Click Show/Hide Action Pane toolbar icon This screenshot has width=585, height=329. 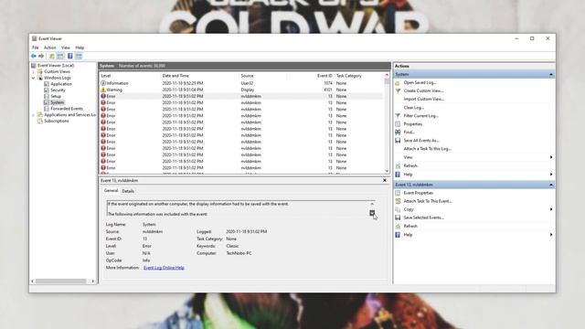coord(79,56)
